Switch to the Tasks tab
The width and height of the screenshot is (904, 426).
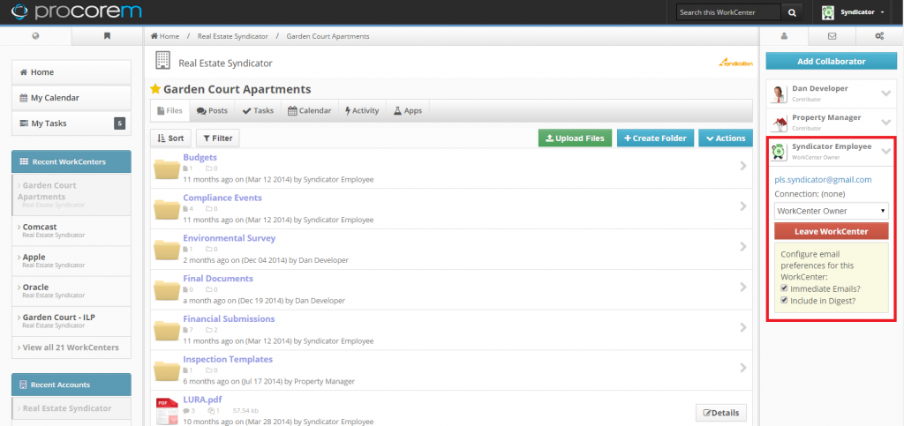(x=258, y=110)
